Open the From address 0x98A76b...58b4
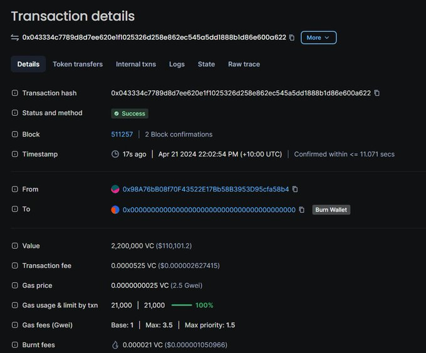The height and width of the screenshot is (353, 426). pyautogui.click(x=205, y=189)
